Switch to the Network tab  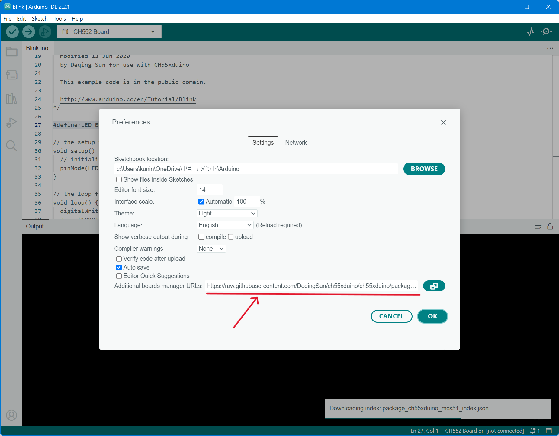click(x=296, y=143)
